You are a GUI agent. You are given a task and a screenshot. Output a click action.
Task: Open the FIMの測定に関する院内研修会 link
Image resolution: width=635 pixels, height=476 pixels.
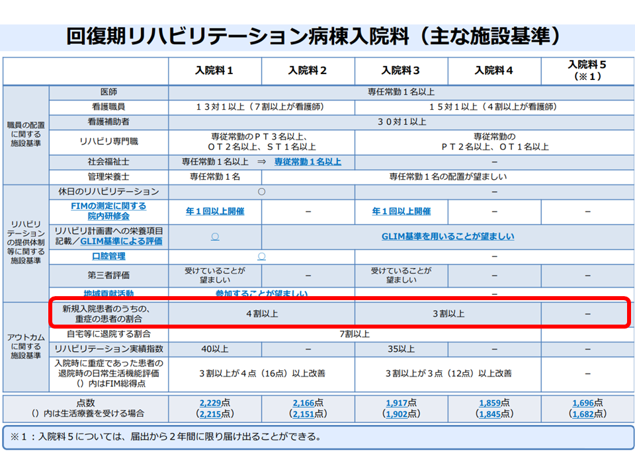click(108, 211)
